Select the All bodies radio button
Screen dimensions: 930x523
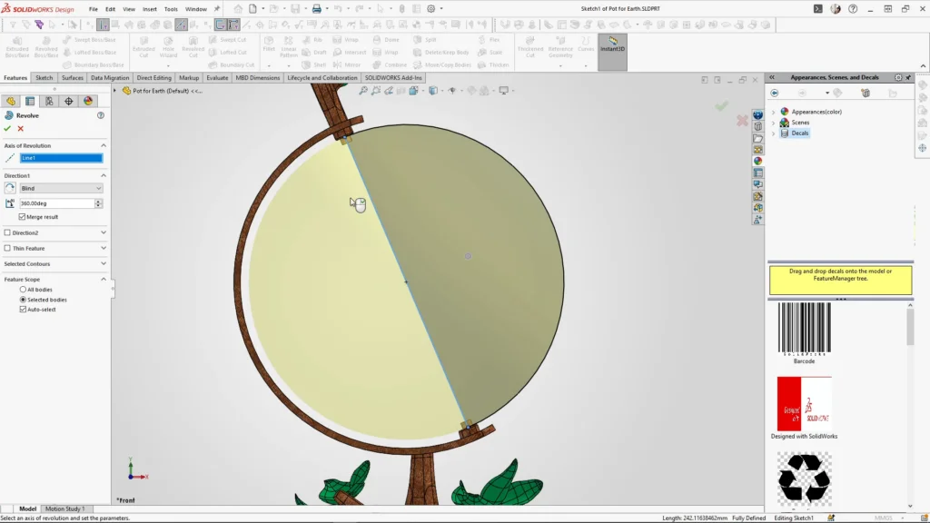[x=23, y=290]
